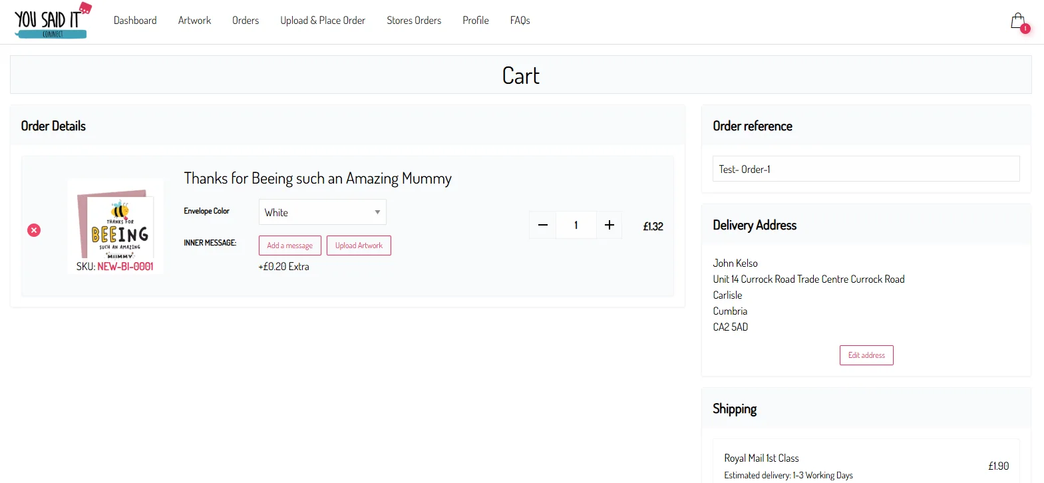Screen dimensions: 1044x483
Task: Click the postcode CA2 5AD
Action: click(x=731, y=327)
